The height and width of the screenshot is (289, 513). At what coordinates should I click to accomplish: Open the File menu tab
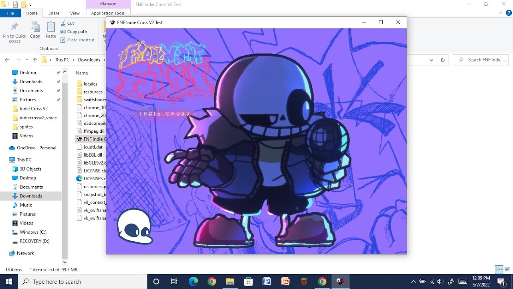[x=10, y=13]
